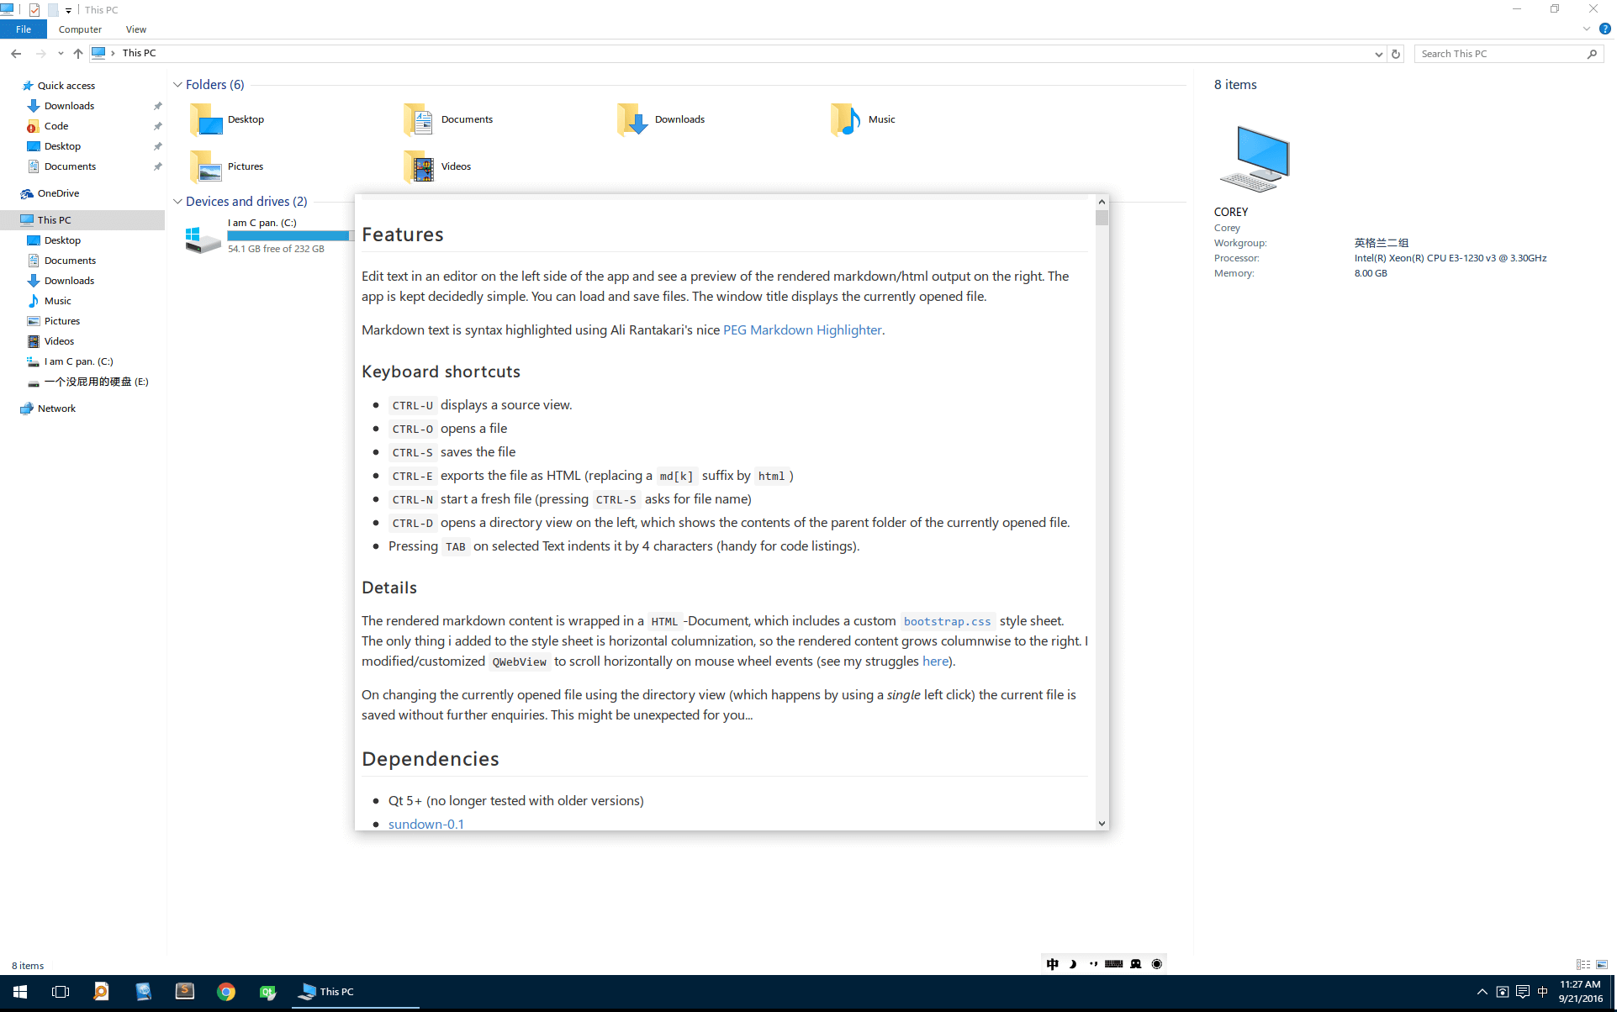Click the OneDrive icon in sidebar
The width and height of the screenshot is (1617, 1012).
27,192
